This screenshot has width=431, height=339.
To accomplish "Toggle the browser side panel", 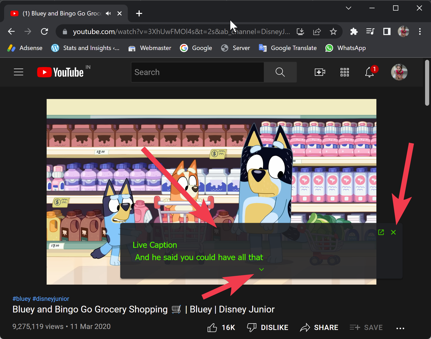I will [387, 31].
